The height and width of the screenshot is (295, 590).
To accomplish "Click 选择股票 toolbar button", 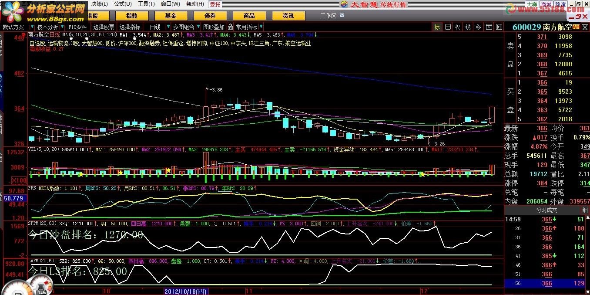I will [104, 27].
